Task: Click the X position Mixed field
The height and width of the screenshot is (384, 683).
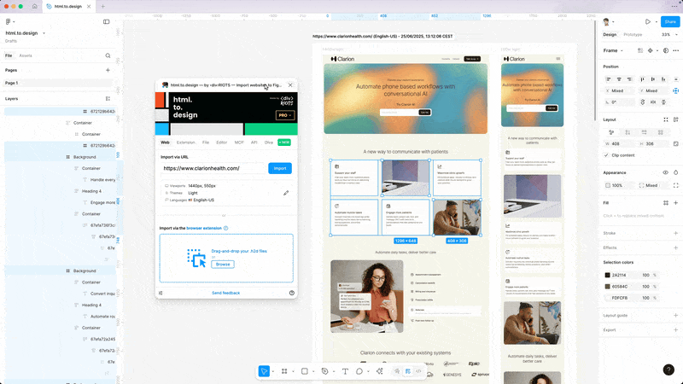Action: pos(618,90)
